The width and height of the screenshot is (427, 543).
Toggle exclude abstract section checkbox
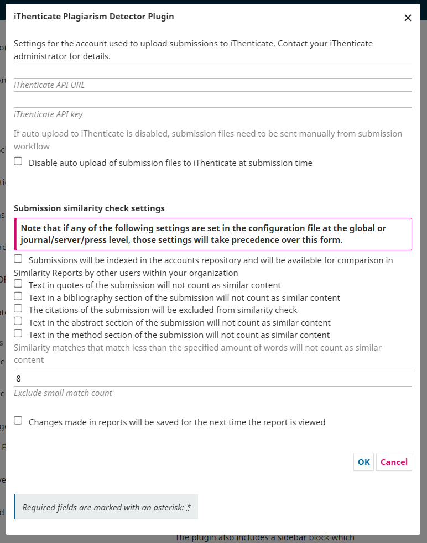(18, 321)
